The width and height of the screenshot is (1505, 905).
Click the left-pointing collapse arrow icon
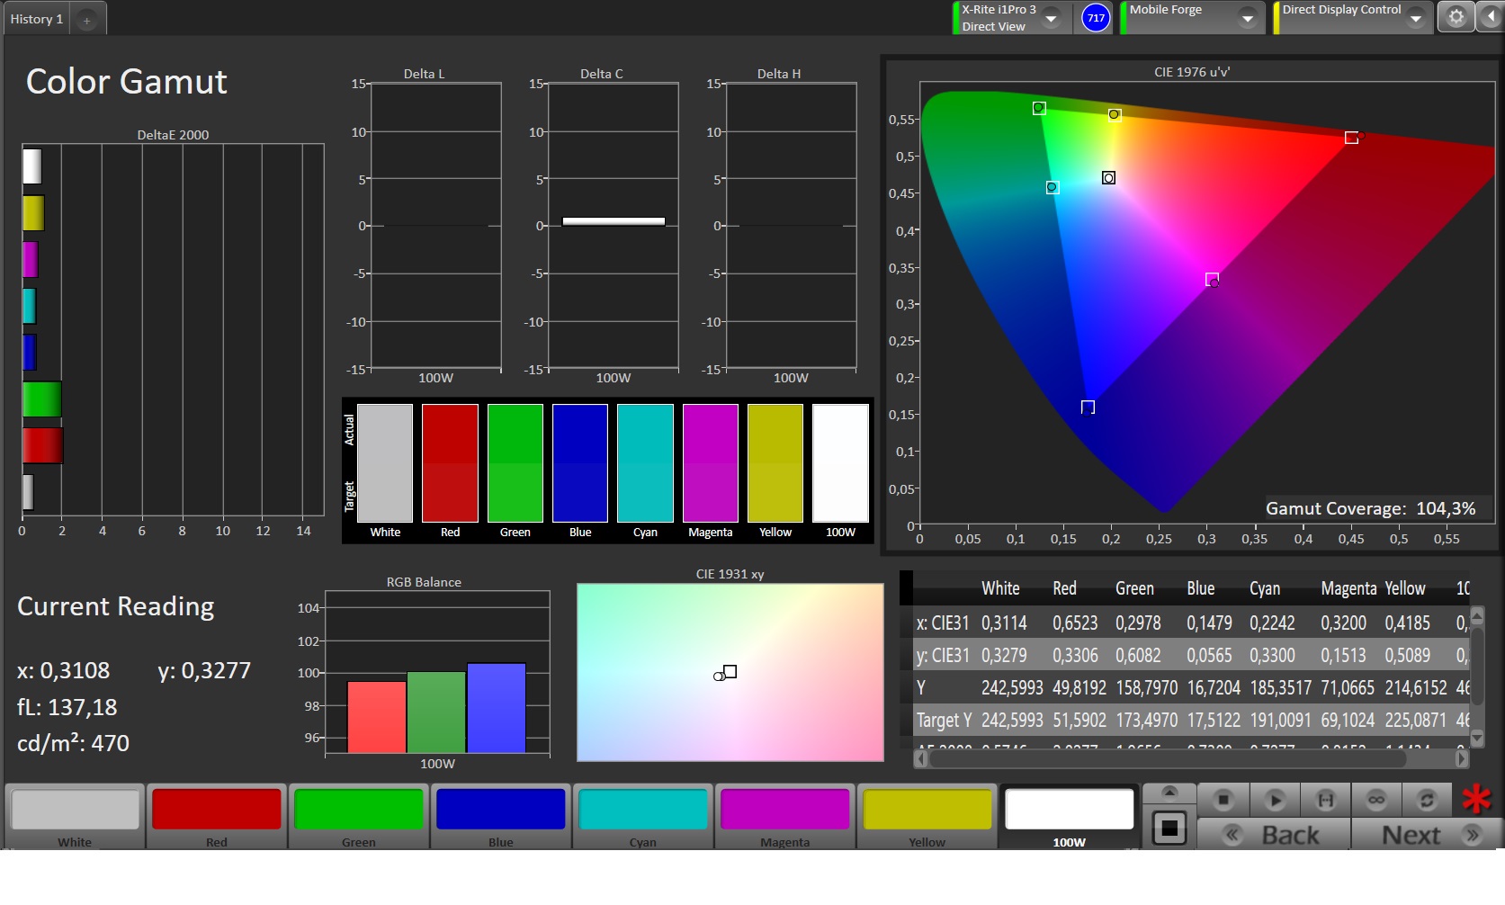(1490, 17)
